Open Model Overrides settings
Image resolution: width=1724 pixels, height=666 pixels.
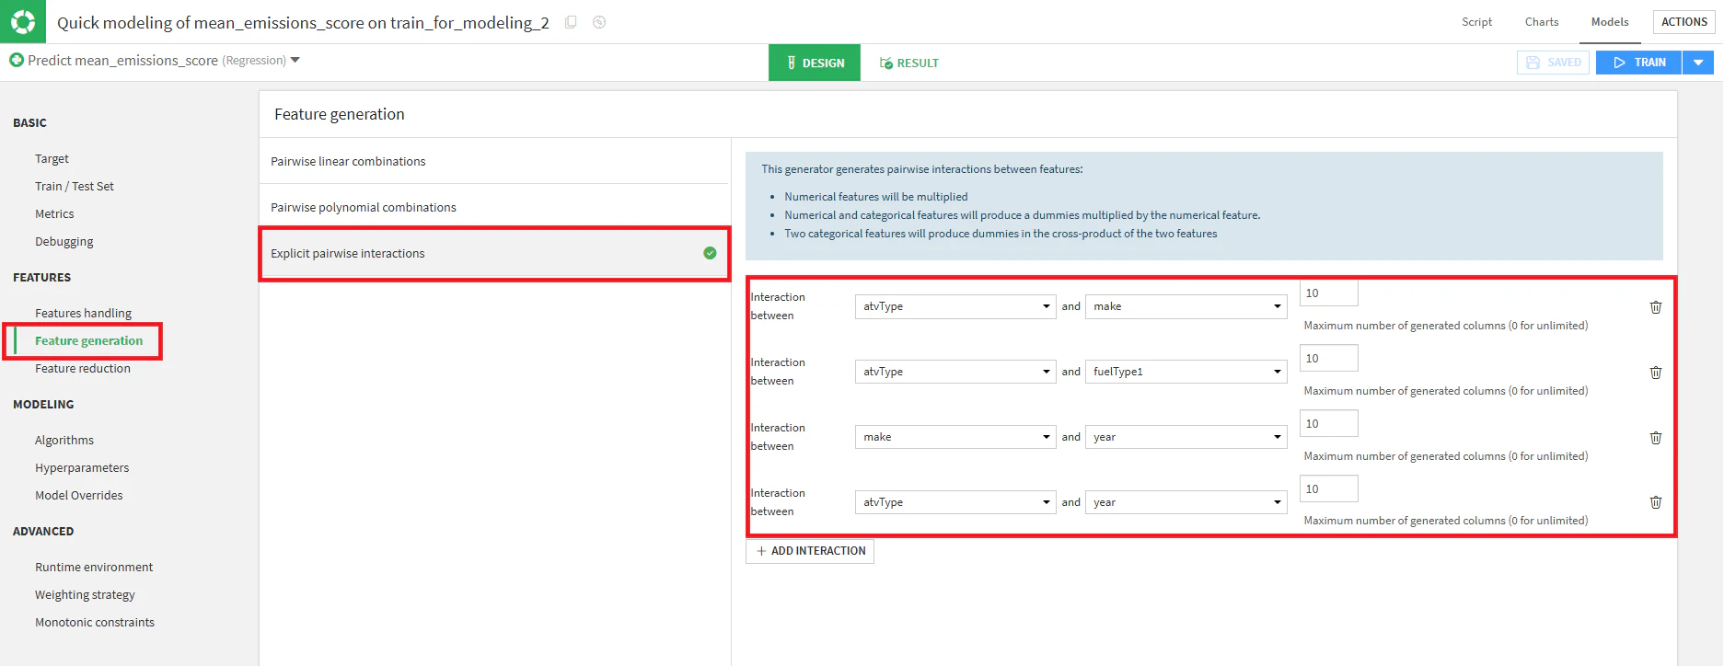pyautogui.click(x=79, y=496)
